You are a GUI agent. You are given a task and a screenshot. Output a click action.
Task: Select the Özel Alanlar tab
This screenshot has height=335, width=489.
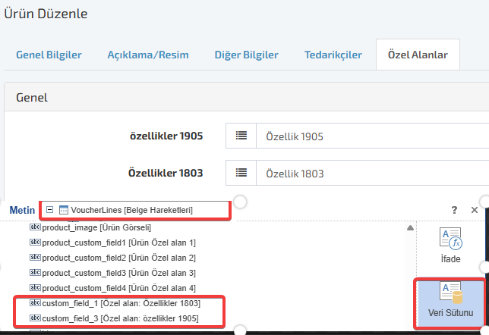point(418,55)
